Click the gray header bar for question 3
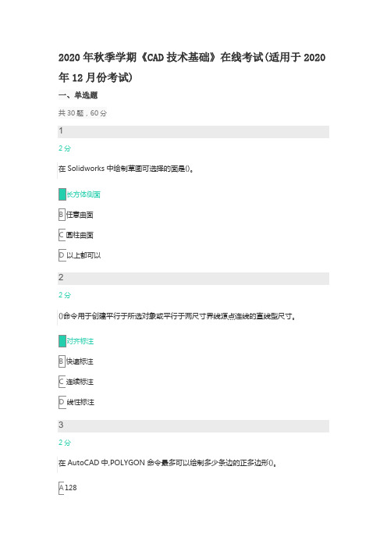The height and width of the screenshot is (548, 387). (x=193, y=426)
